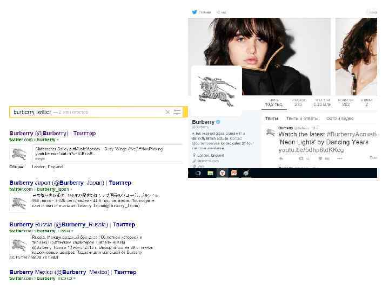Open search settings sliders icon in search box
The height and width of the screenshot is (291, 389).
(x=177, y=112)
